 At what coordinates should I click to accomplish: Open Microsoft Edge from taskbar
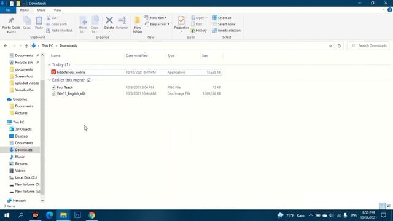[x=49, y=215]
